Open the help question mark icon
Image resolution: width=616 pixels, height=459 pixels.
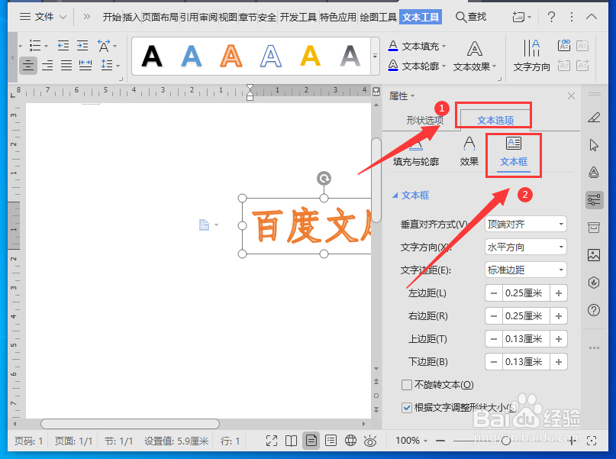(551, 17)
